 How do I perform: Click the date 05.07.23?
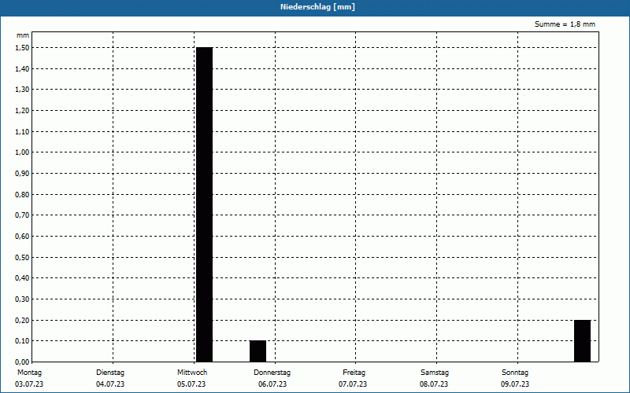(191, 384)
